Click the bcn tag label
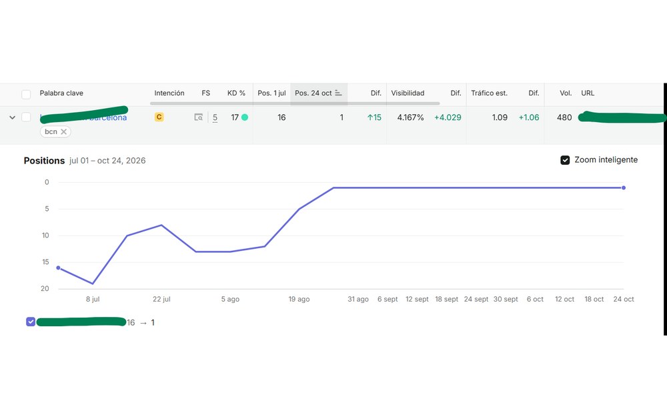Viewport: 667px width, 419px height. 51,132
